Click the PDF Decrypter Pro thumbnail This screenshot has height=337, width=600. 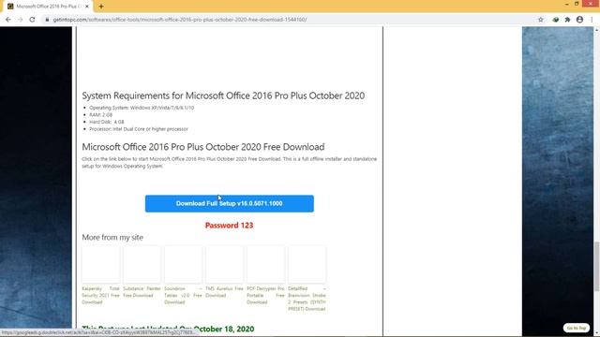pos(266,264)
